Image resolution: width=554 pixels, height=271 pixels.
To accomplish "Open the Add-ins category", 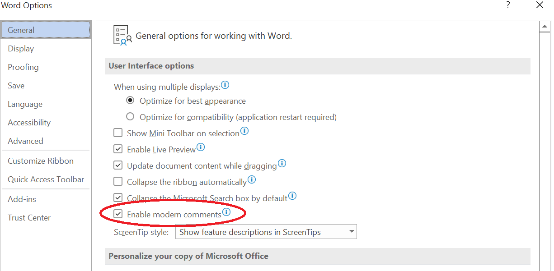I will pyautogui.click(x=46, y=199).
